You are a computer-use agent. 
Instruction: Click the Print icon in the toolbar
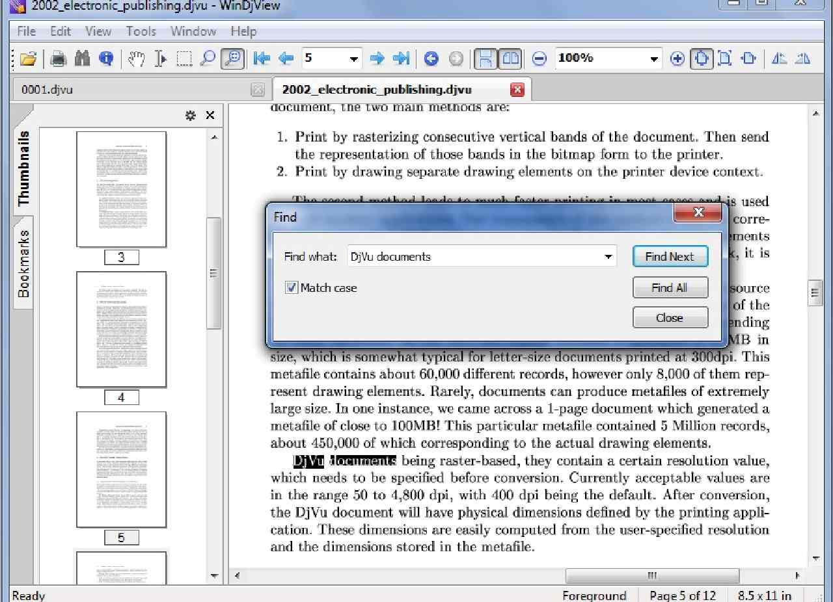(x=58, y=59)
